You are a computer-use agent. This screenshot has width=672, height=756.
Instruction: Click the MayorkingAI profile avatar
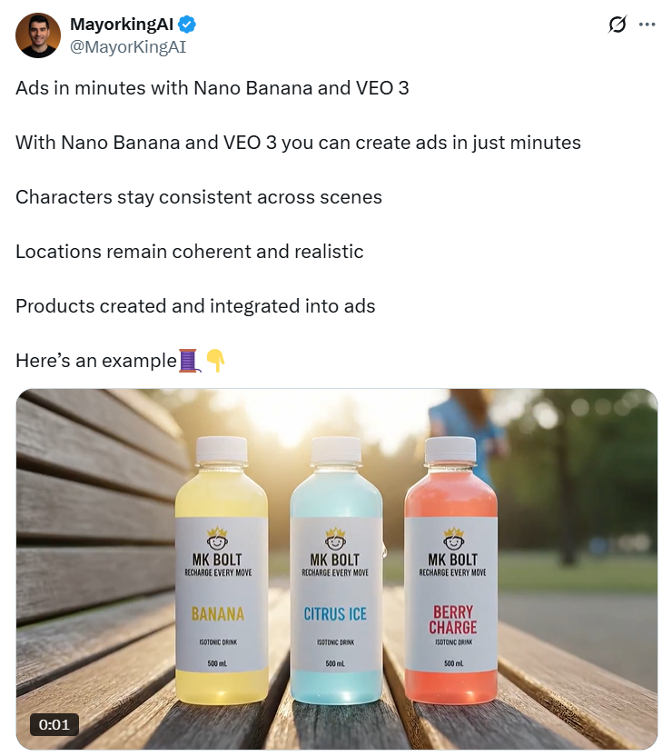click(x=38, y=35)
